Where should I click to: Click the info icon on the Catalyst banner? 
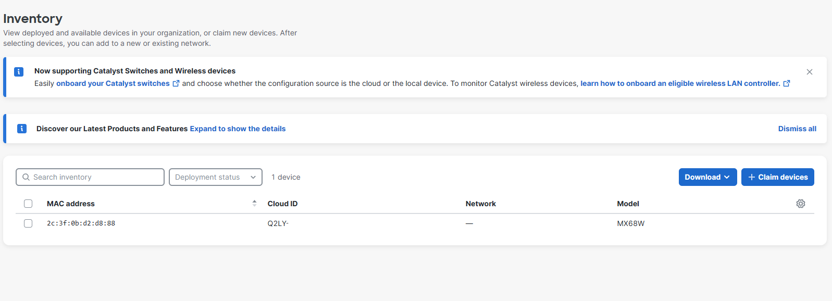18,72
